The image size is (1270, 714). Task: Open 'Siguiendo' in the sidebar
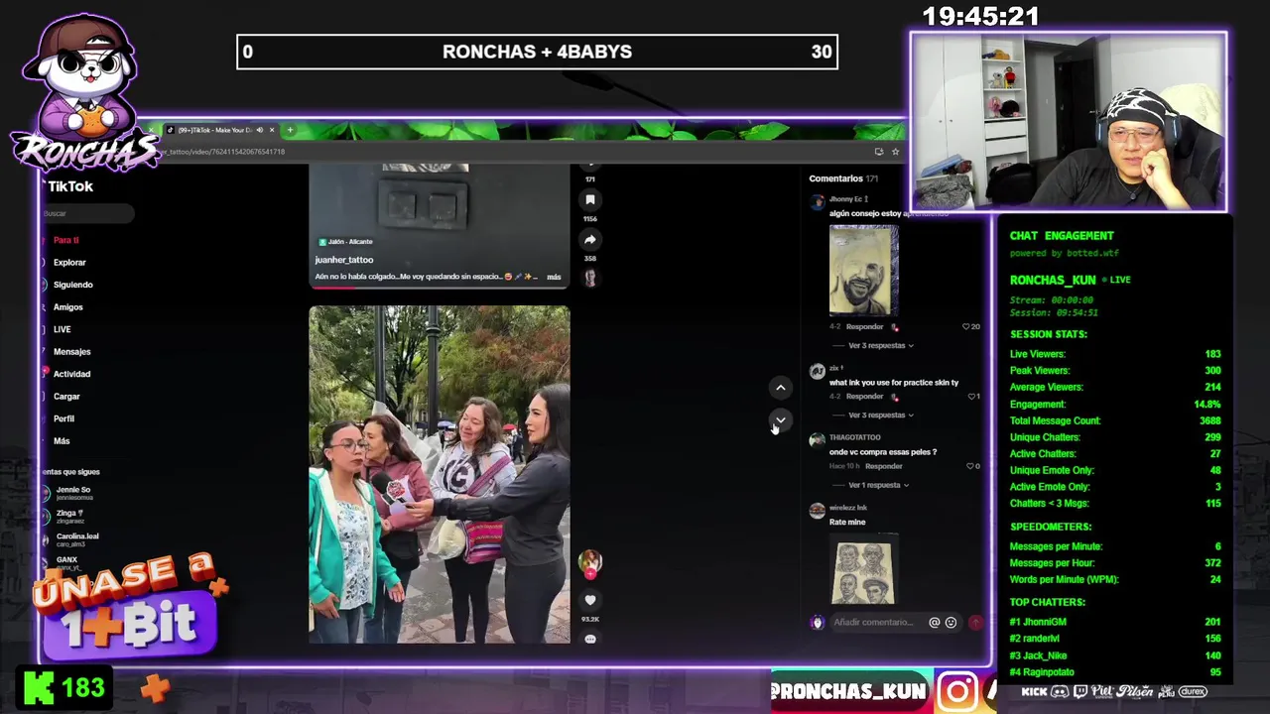(x=72, y=285)
